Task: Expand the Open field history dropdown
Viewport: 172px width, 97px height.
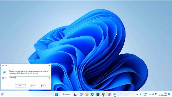Action: coord(48,78)
